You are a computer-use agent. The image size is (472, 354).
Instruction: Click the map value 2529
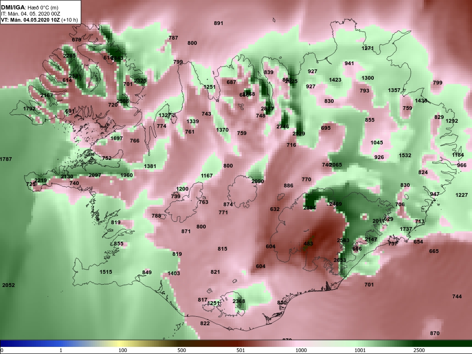pyautogui.click(x=299, y=134)
